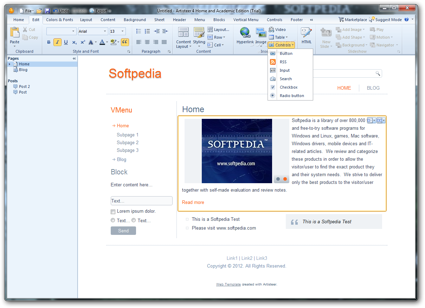Insert a numbered list

[147, 31]
